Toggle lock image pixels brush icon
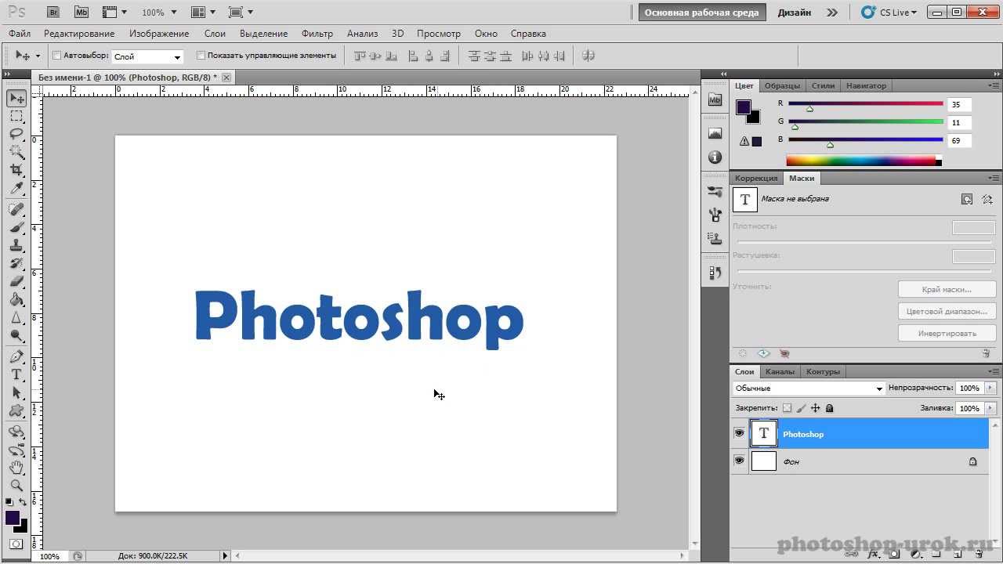 point(801,408)
